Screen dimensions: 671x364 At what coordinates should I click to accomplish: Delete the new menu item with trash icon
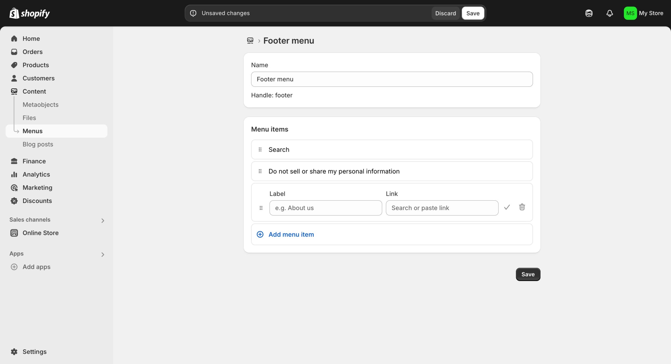[x=522, y=207]
